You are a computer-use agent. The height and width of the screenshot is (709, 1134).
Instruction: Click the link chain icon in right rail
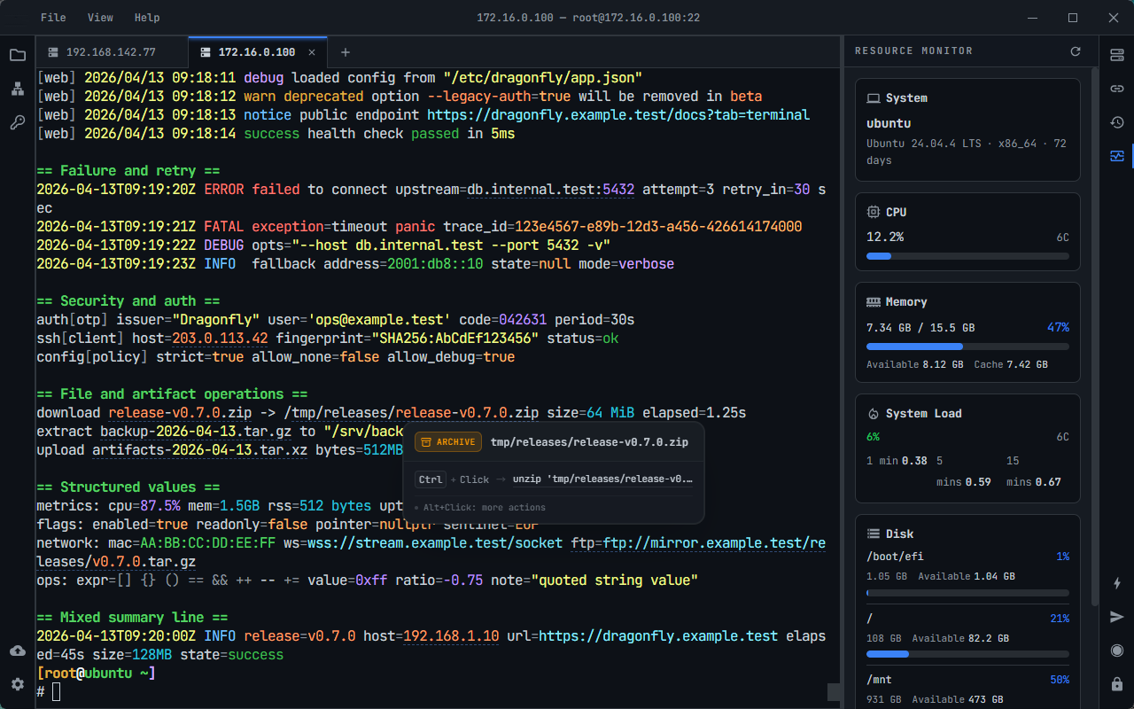point(1117,89)
